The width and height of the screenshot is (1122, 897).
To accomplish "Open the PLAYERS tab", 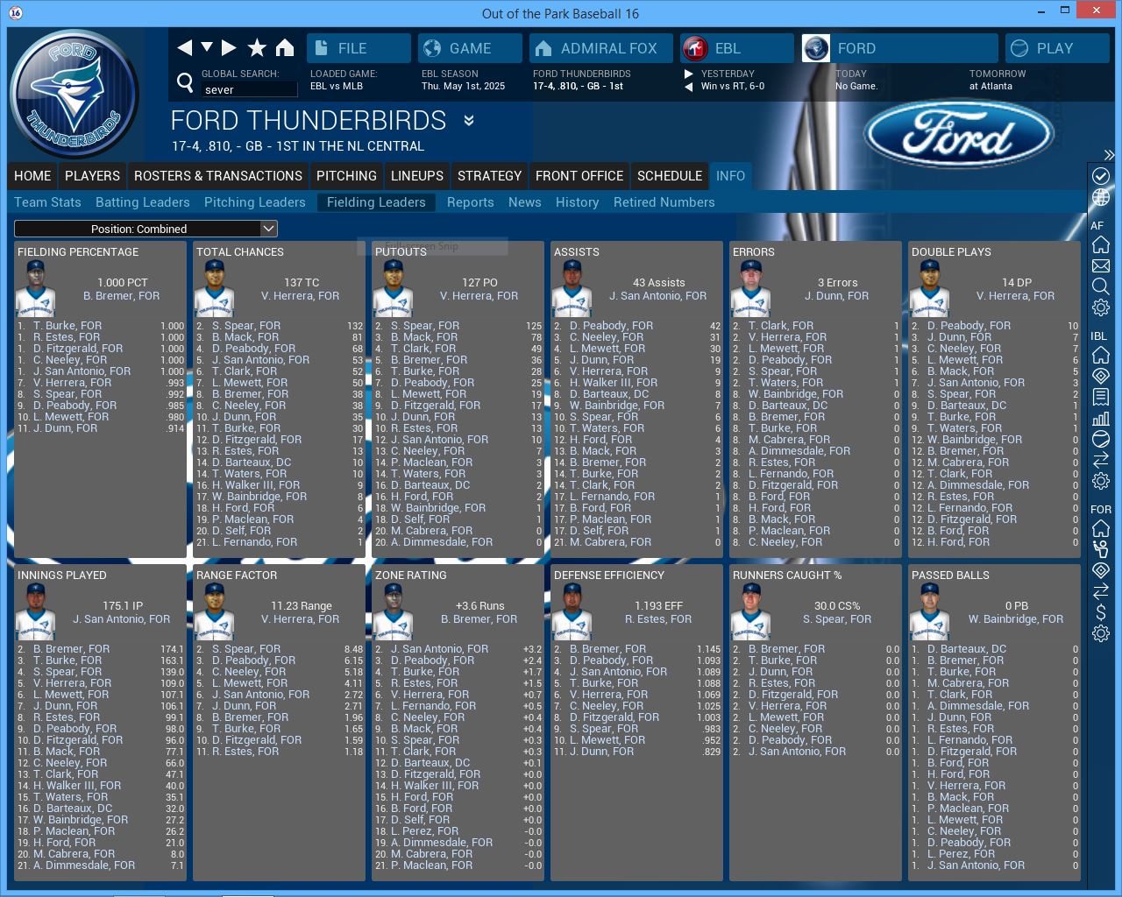I will 92,176.
